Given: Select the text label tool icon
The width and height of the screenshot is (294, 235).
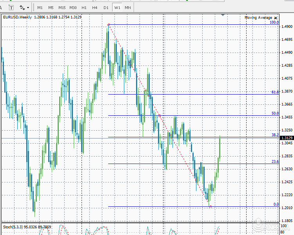Looking at the screenshot, I should (x=11, y=7).
